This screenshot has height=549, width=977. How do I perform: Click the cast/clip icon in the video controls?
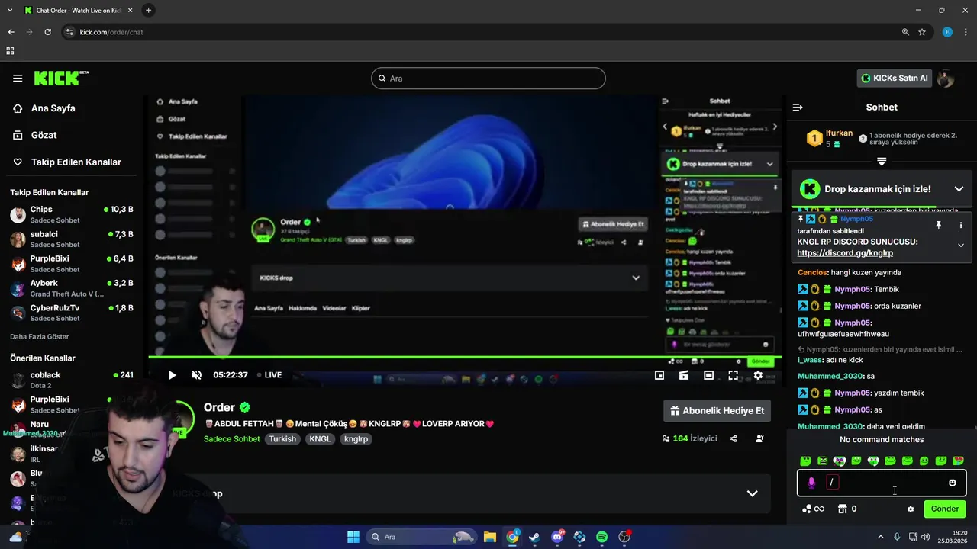click(684, 375)
